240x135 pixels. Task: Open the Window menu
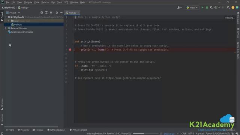(74, 2)
